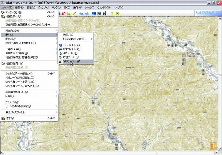
Task: Click the horizontal scrollbar right arrow
Action: tap(216, 153)
